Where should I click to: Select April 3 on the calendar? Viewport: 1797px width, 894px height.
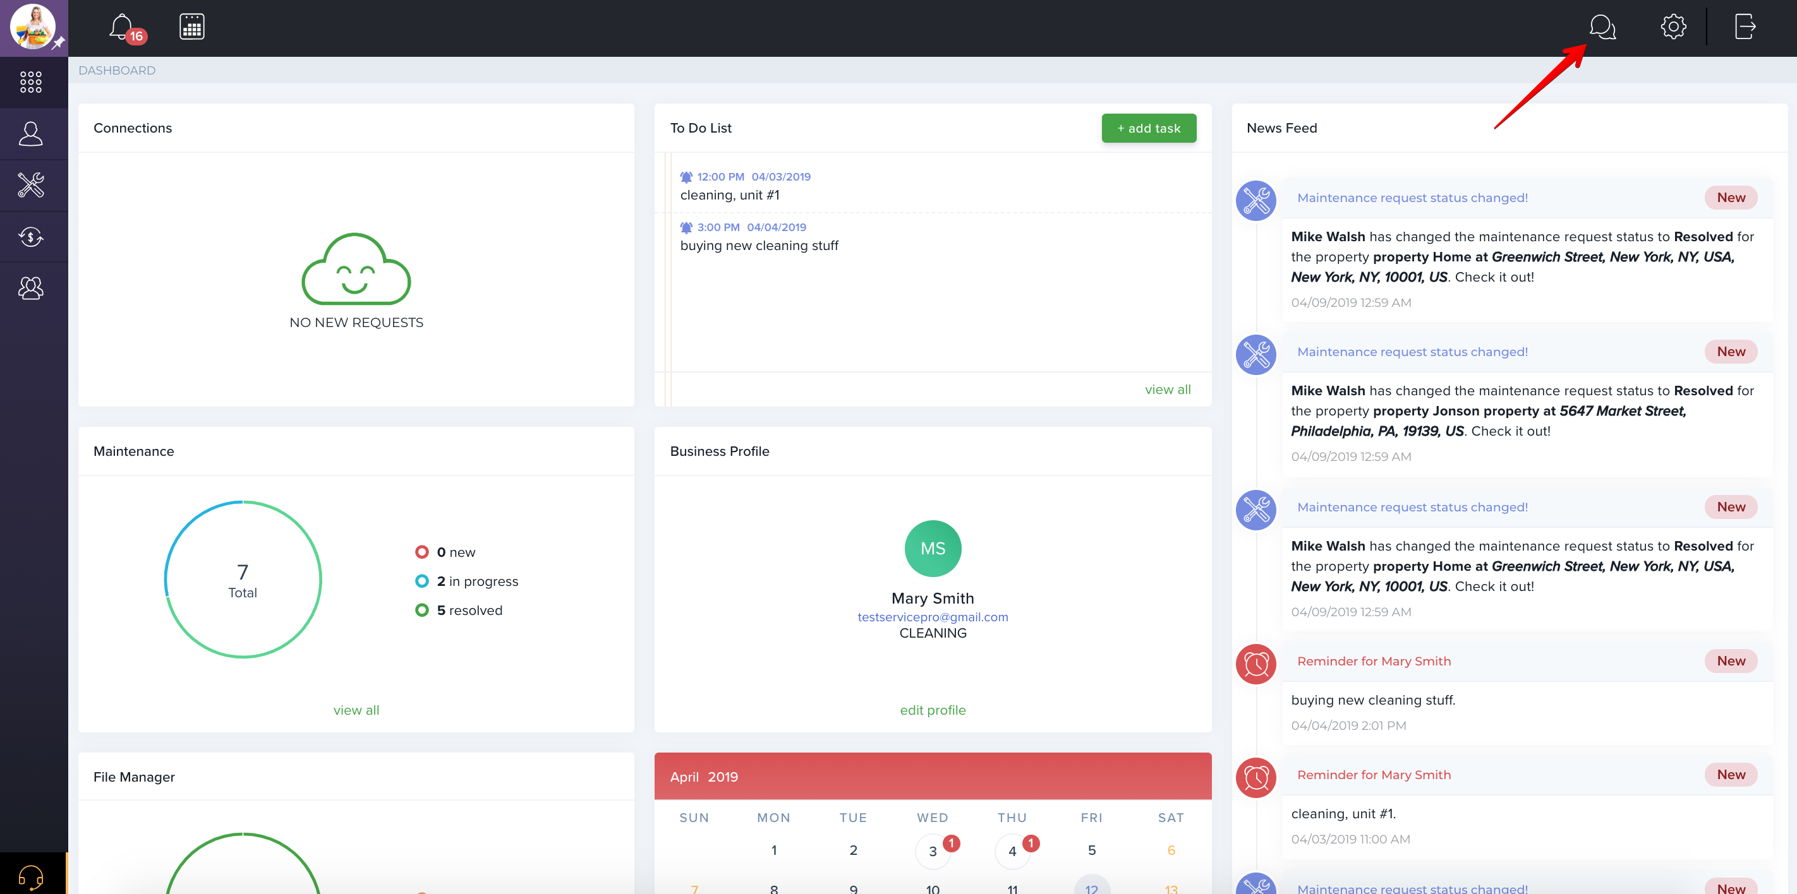pyautogui.click(x=933, y=851)
